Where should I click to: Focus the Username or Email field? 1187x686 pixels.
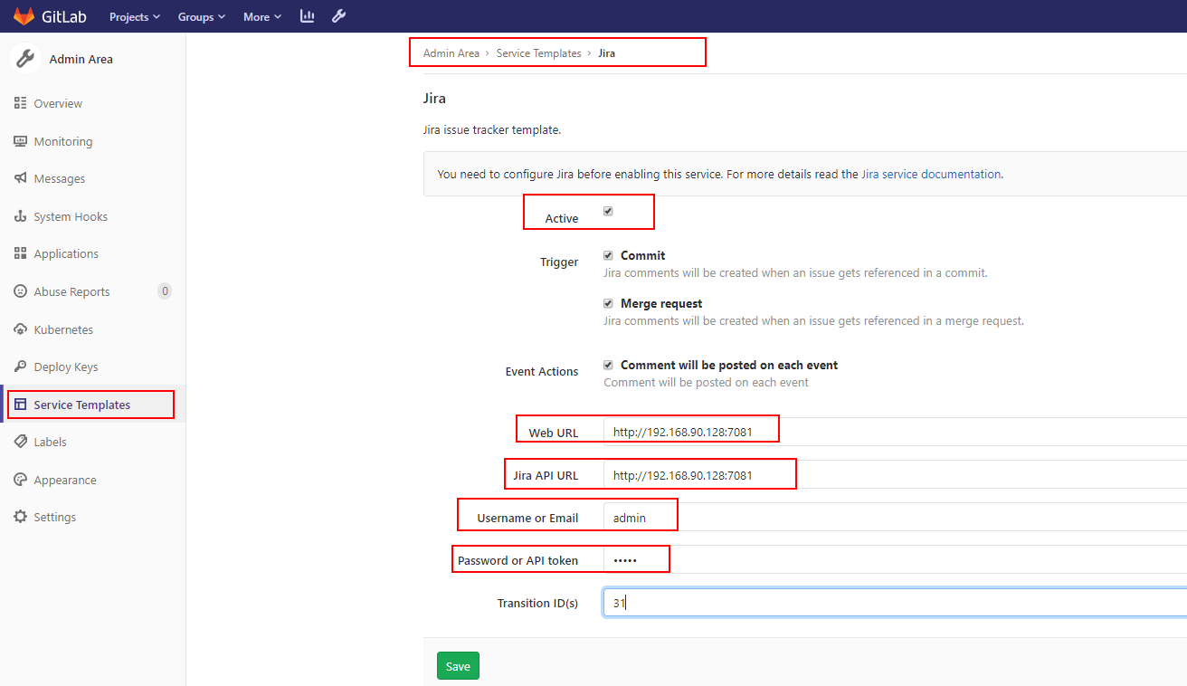click(x=895, y=517)
